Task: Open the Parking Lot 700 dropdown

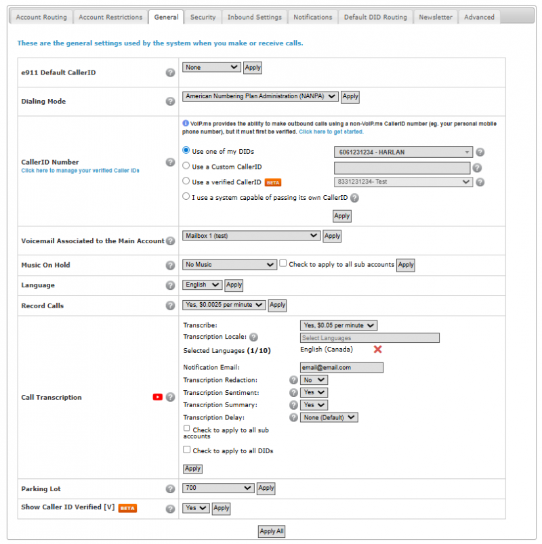Action: (x=218, y=488)
